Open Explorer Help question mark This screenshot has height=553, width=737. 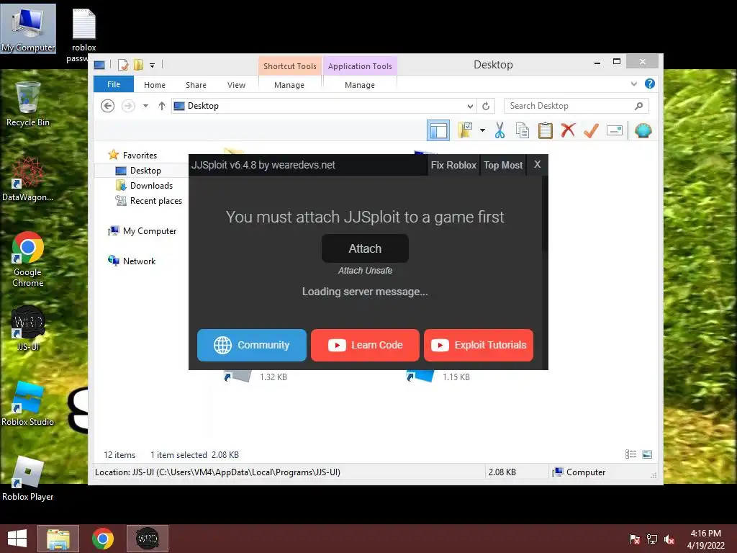[650, 84]
